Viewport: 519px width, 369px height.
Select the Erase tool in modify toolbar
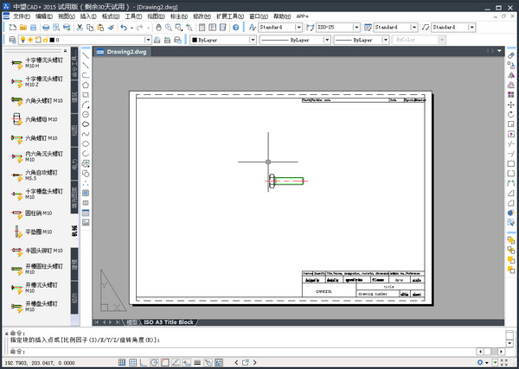[510, 55]
